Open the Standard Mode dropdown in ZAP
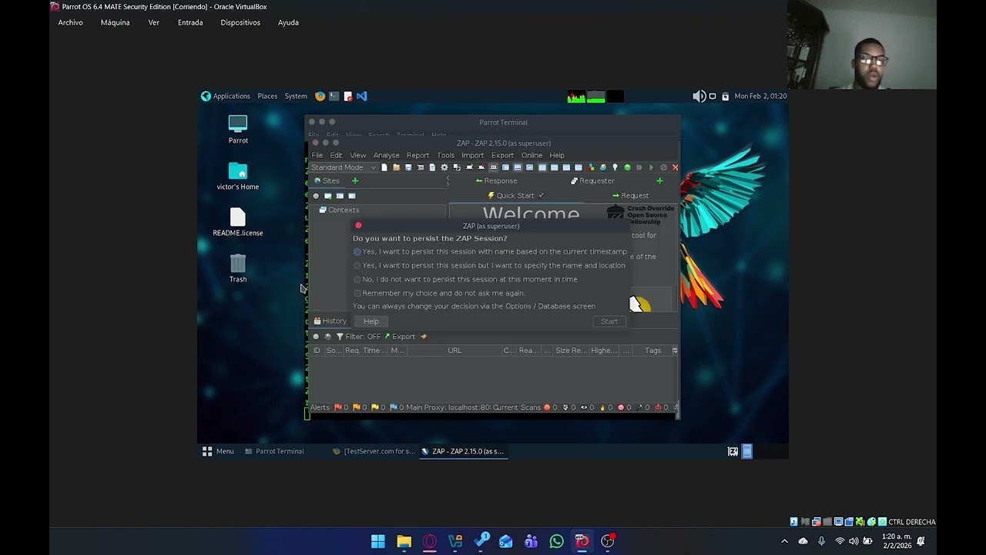Viewport: 986px width, 555px height. coord(344,167)
